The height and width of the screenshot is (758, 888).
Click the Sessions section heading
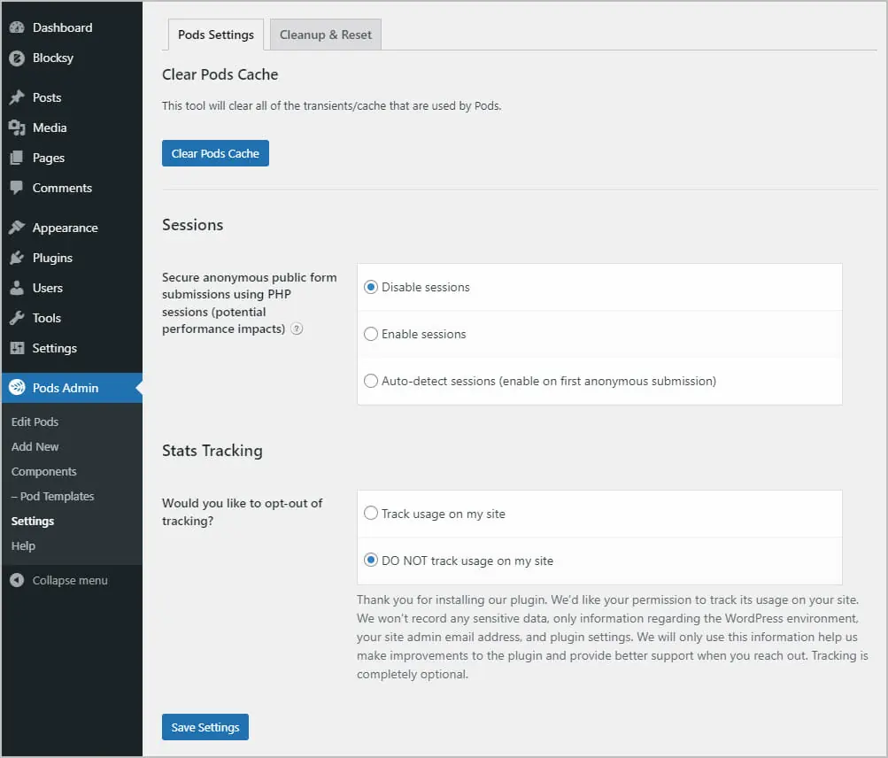coord(192,225)
